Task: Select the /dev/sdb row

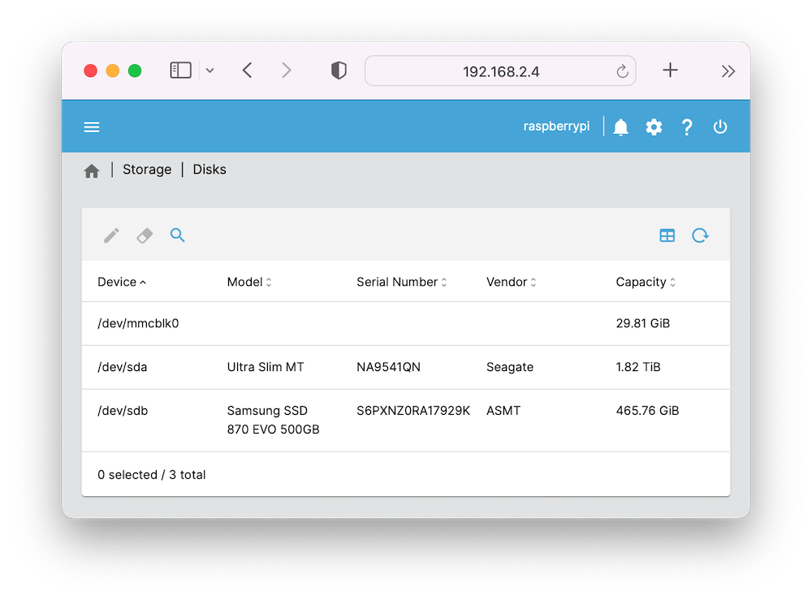Action: click(405, 420)
